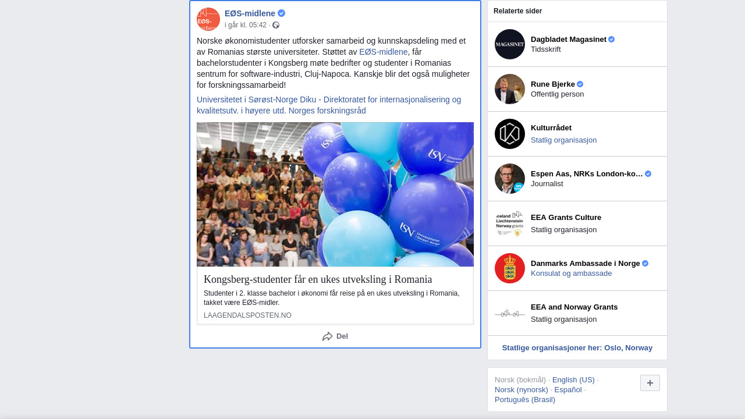
Task: Click the plus button for more languages
Action: point(650,383)
